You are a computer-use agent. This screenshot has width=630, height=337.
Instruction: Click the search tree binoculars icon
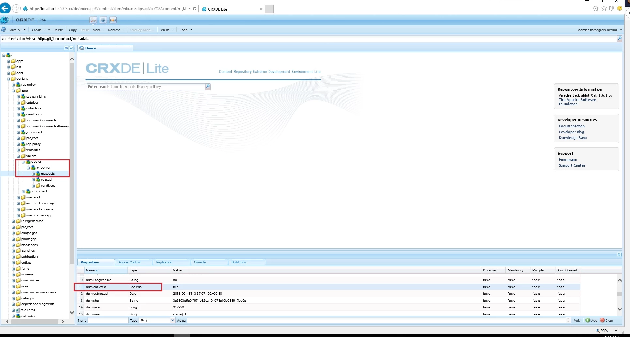(x=66, y=48)
